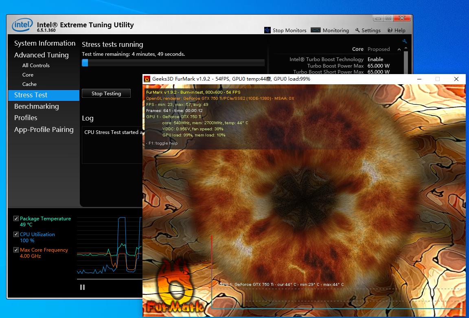Uncheck the Package Temperature checkbox
469x318 pixels.
click(16, 219)
